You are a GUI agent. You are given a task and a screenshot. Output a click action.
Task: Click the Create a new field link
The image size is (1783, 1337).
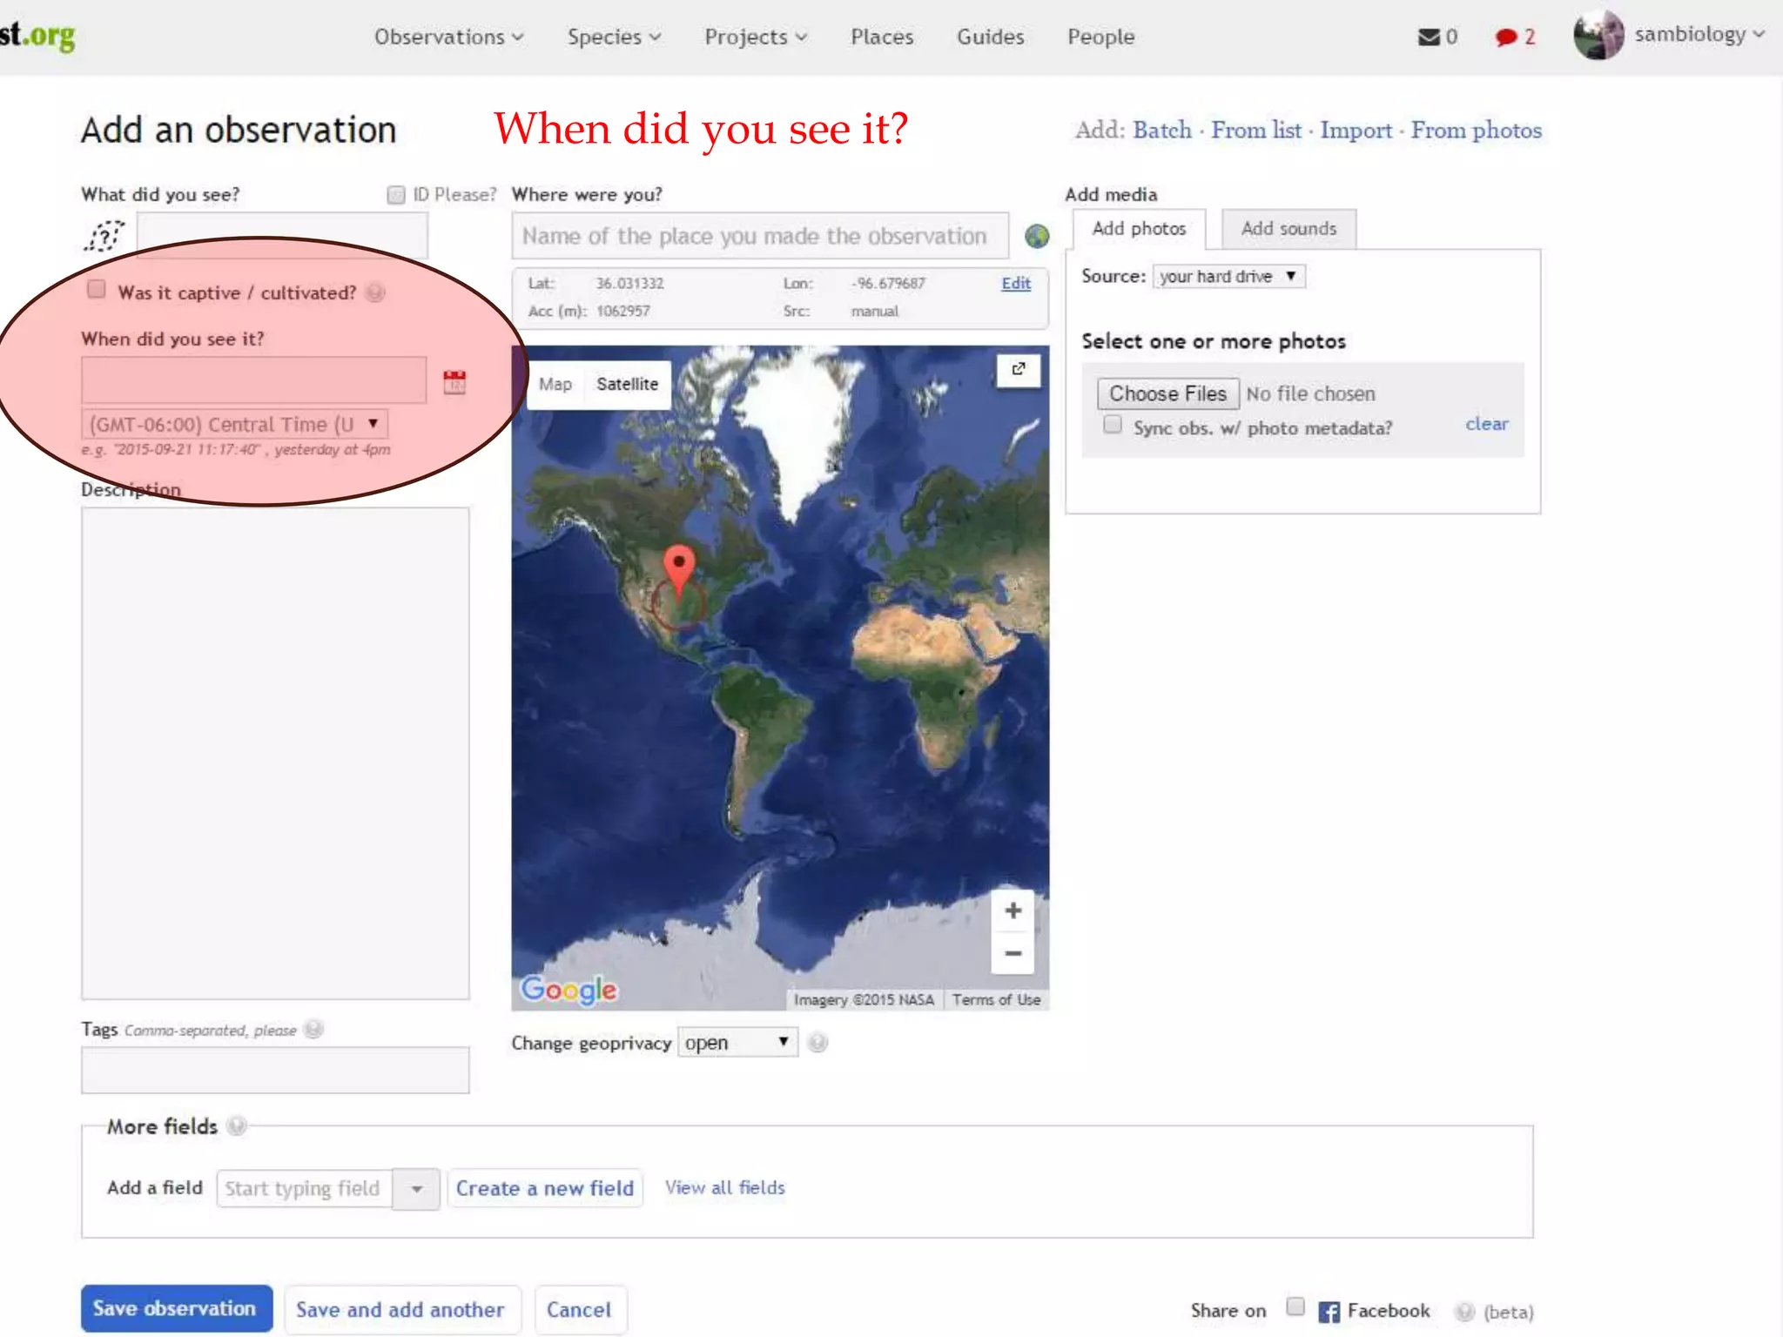(545, 1188)
